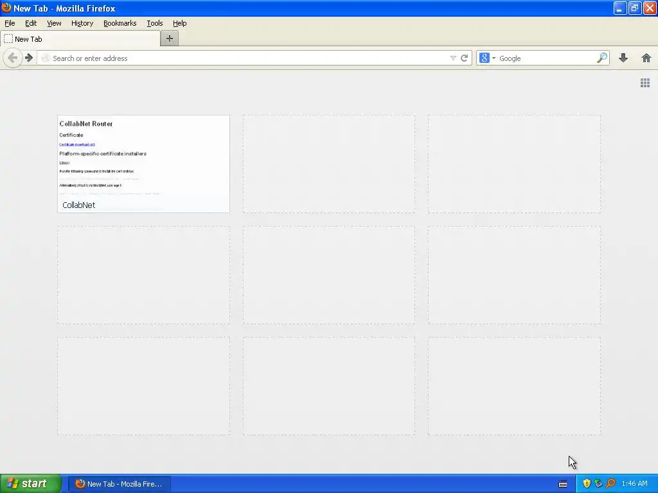Open the File menu
658x493 pixels.
tap(10, 23)
